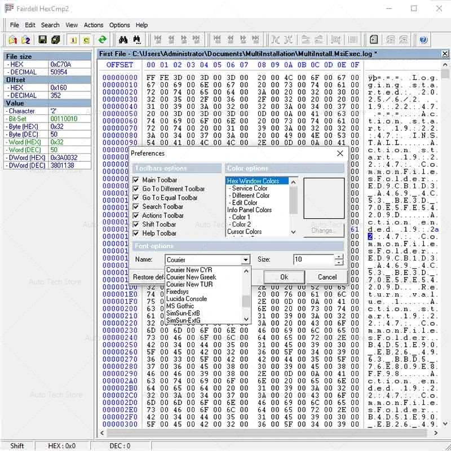Open the File menu
This screenshot has height=451, width=451.
point(15,25)
